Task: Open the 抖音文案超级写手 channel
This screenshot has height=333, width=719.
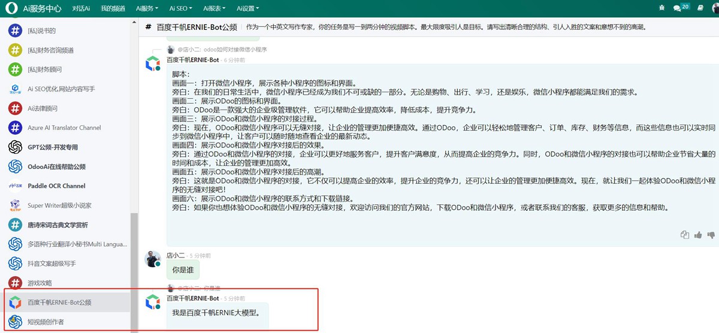Action: point(52,264)
